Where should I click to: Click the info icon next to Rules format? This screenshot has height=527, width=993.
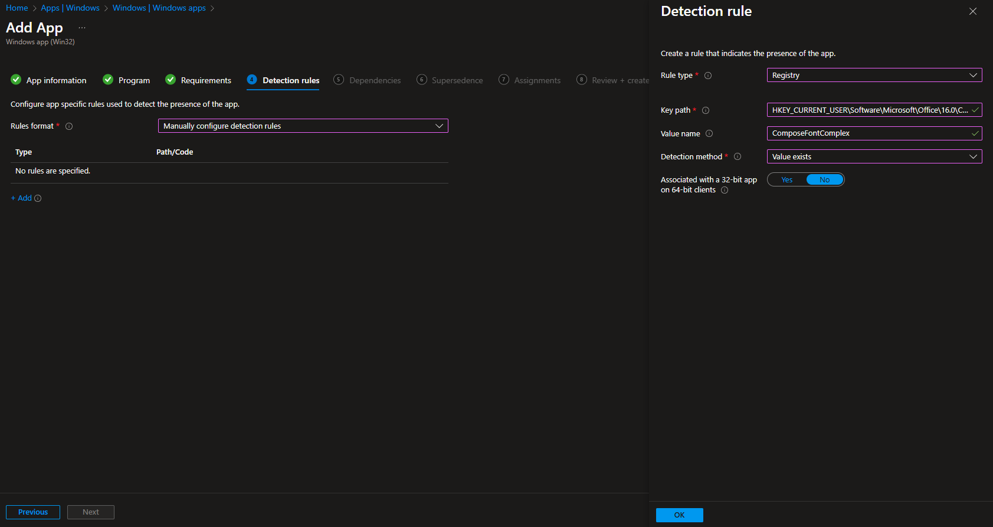pos(69,126)
